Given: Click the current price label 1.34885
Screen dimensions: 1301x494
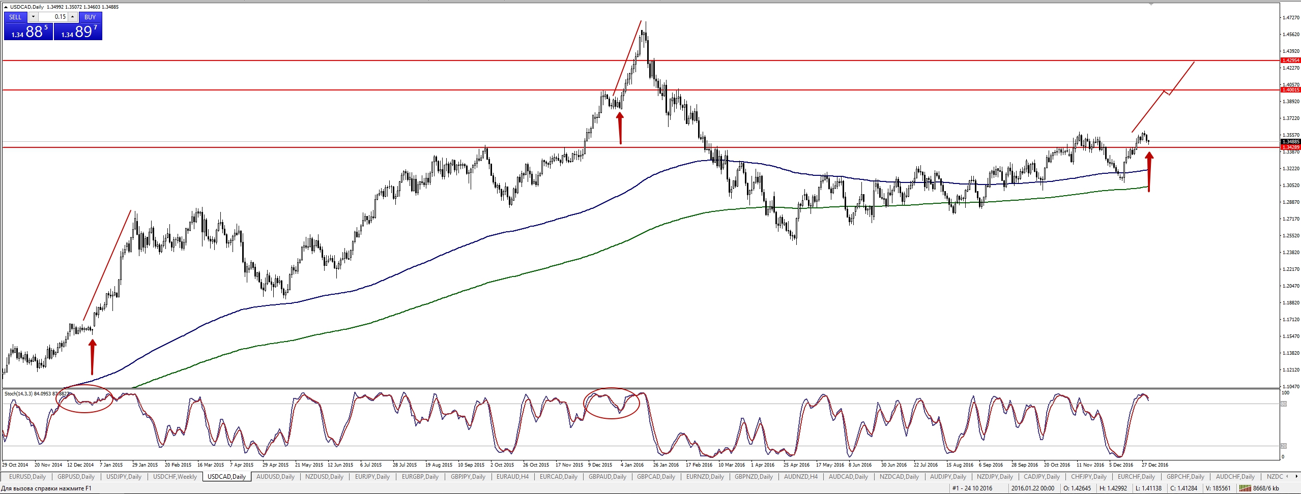Looking at the screenshot, I should click(1290, 142).
